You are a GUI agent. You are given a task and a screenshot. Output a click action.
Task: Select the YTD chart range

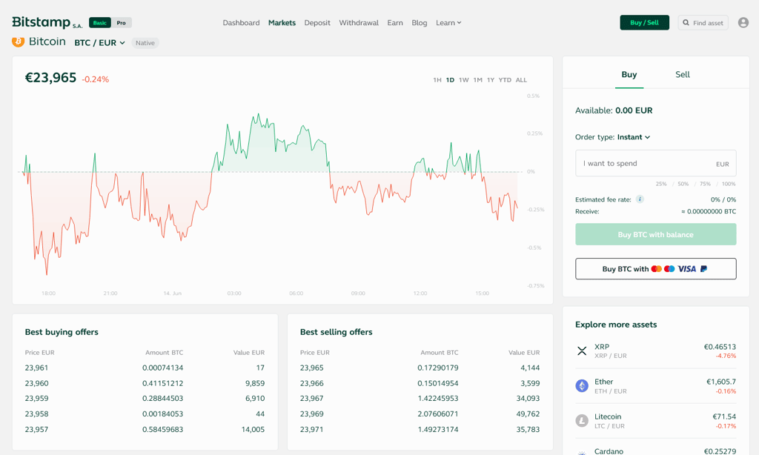[505, 80]
